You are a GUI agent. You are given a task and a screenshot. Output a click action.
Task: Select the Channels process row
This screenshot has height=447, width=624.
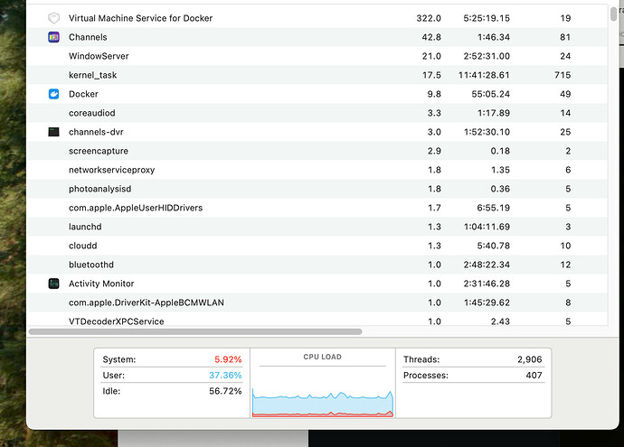pos(317,37)
